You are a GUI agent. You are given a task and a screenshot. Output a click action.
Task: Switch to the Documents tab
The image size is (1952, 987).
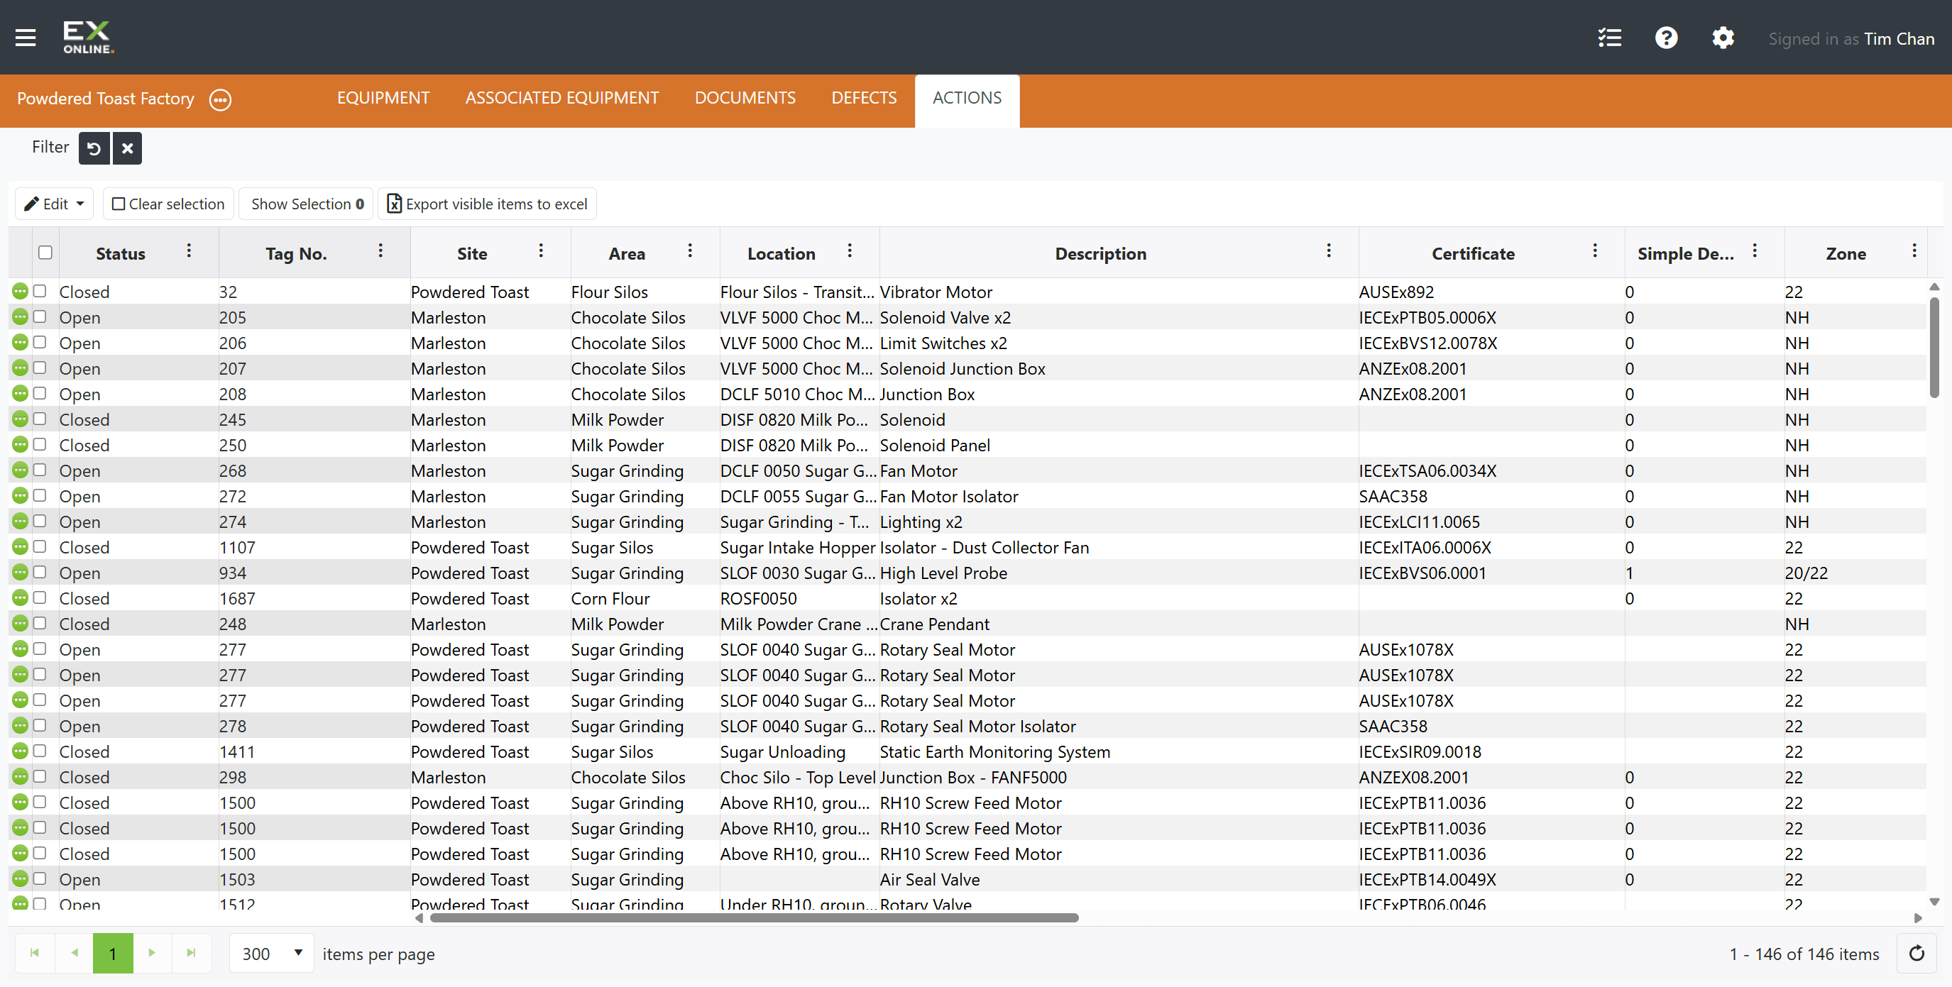(x=745, y=98)
